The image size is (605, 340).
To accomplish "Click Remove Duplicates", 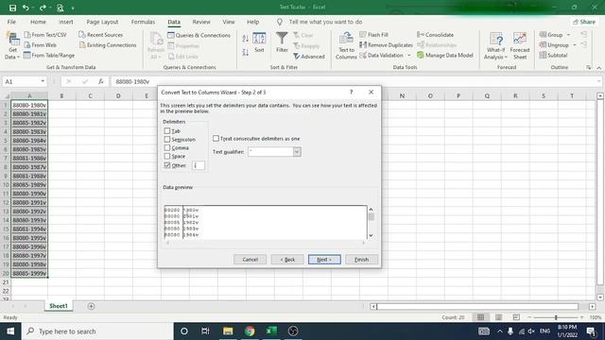I will coord(386,45).
